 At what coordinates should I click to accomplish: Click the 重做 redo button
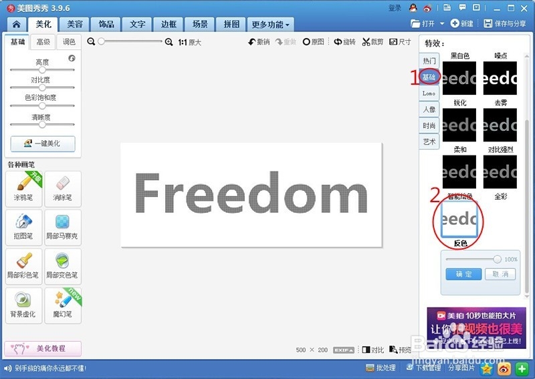[286, 42]
